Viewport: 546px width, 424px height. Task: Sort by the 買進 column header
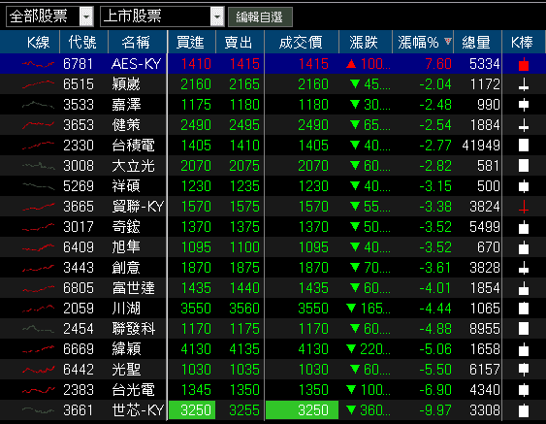click(x=191, y=43)
